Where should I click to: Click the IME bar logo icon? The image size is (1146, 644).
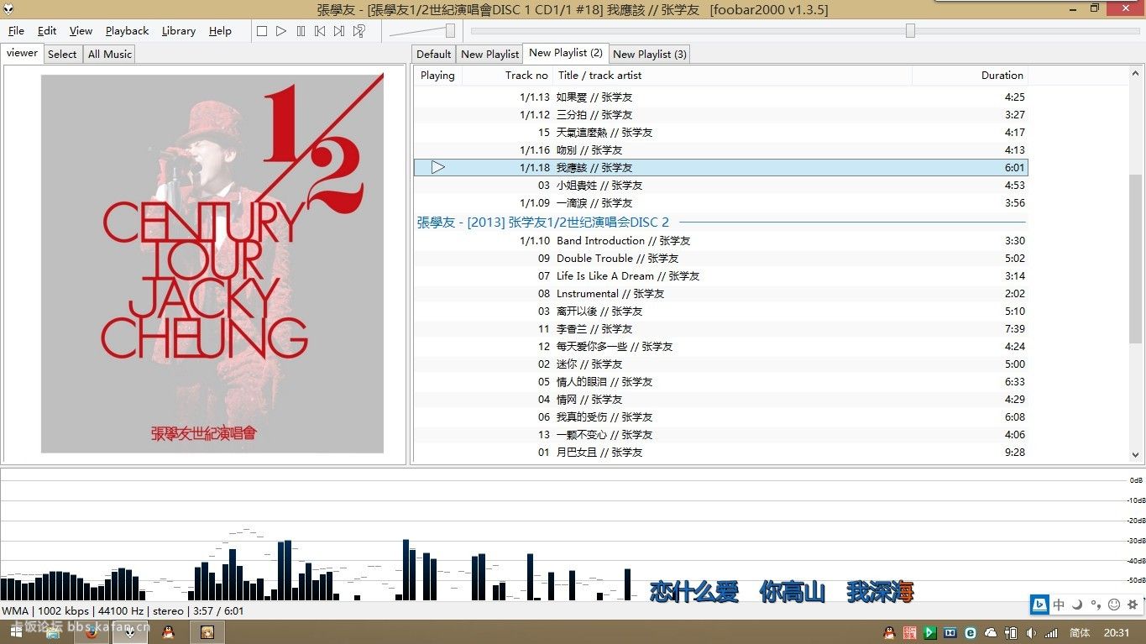[1040, 605]
